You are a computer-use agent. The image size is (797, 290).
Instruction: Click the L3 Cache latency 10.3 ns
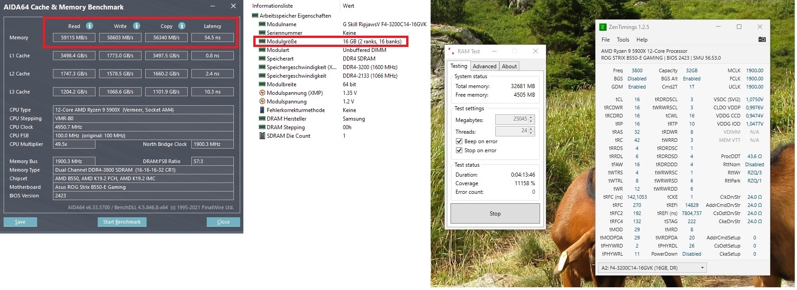[213, 92]
